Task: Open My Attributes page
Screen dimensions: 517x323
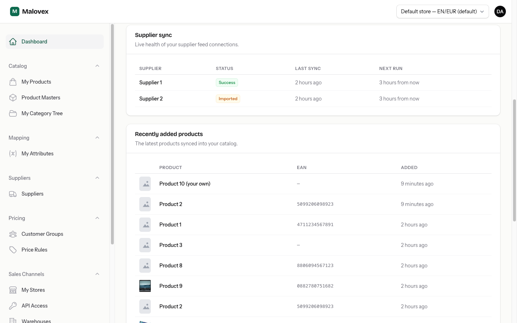Action: [55, 154]
